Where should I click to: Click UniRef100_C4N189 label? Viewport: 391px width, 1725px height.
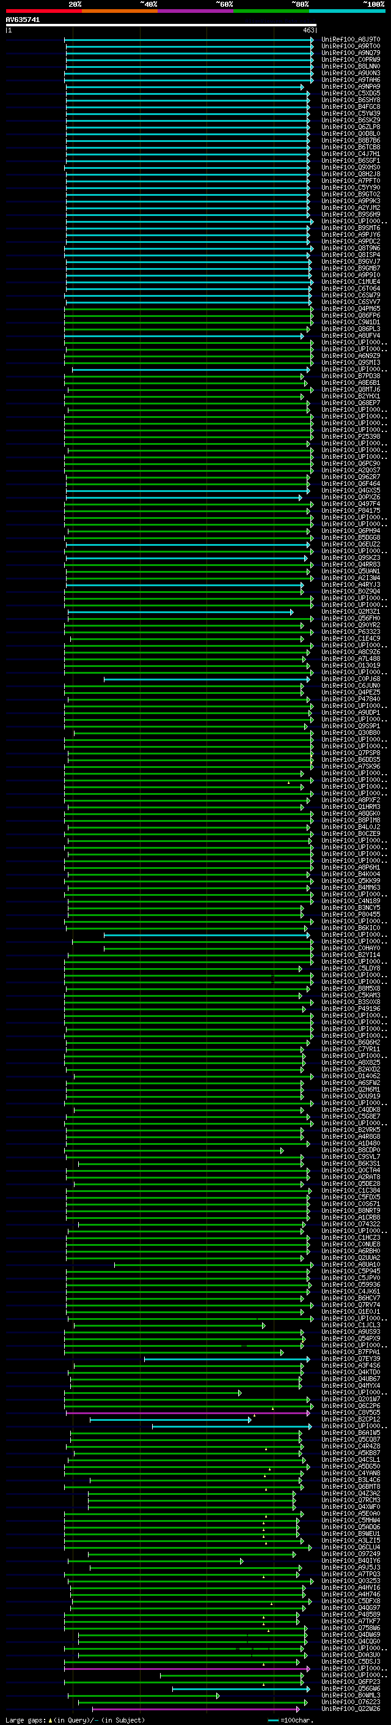[351, 901]
